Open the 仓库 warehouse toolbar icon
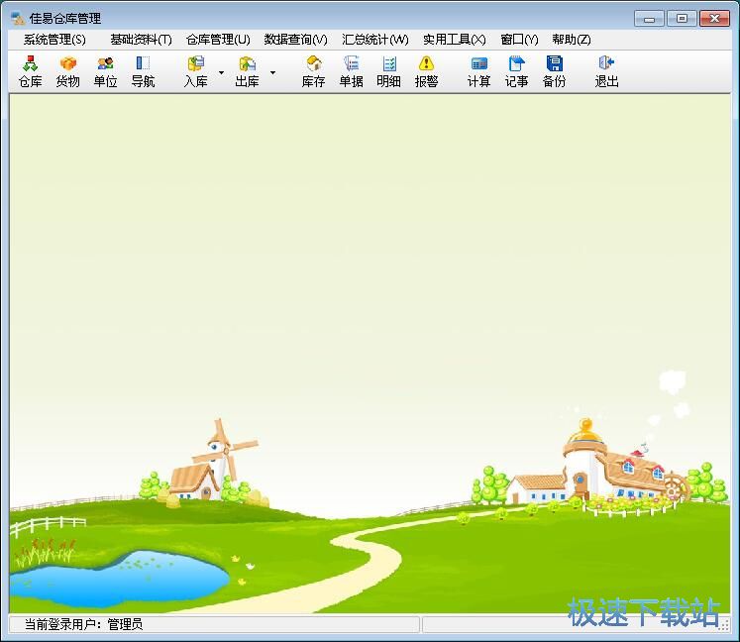The height and width of the screenshot is (642, 740). point(30,71)
